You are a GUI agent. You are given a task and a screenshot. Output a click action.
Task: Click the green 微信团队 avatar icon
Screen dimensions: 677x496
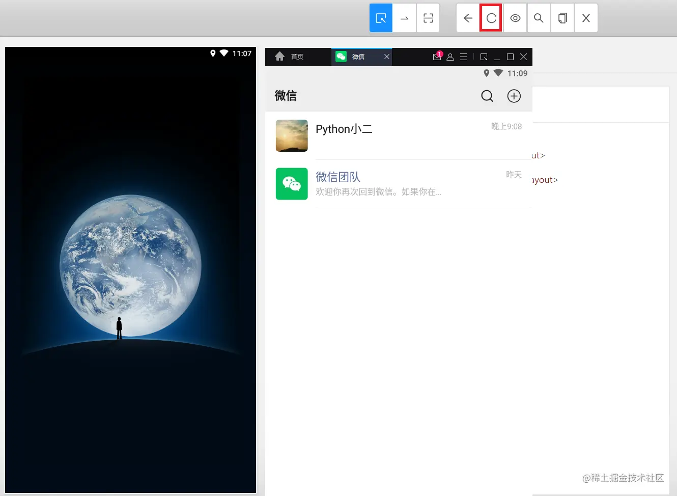pos(292,184)
